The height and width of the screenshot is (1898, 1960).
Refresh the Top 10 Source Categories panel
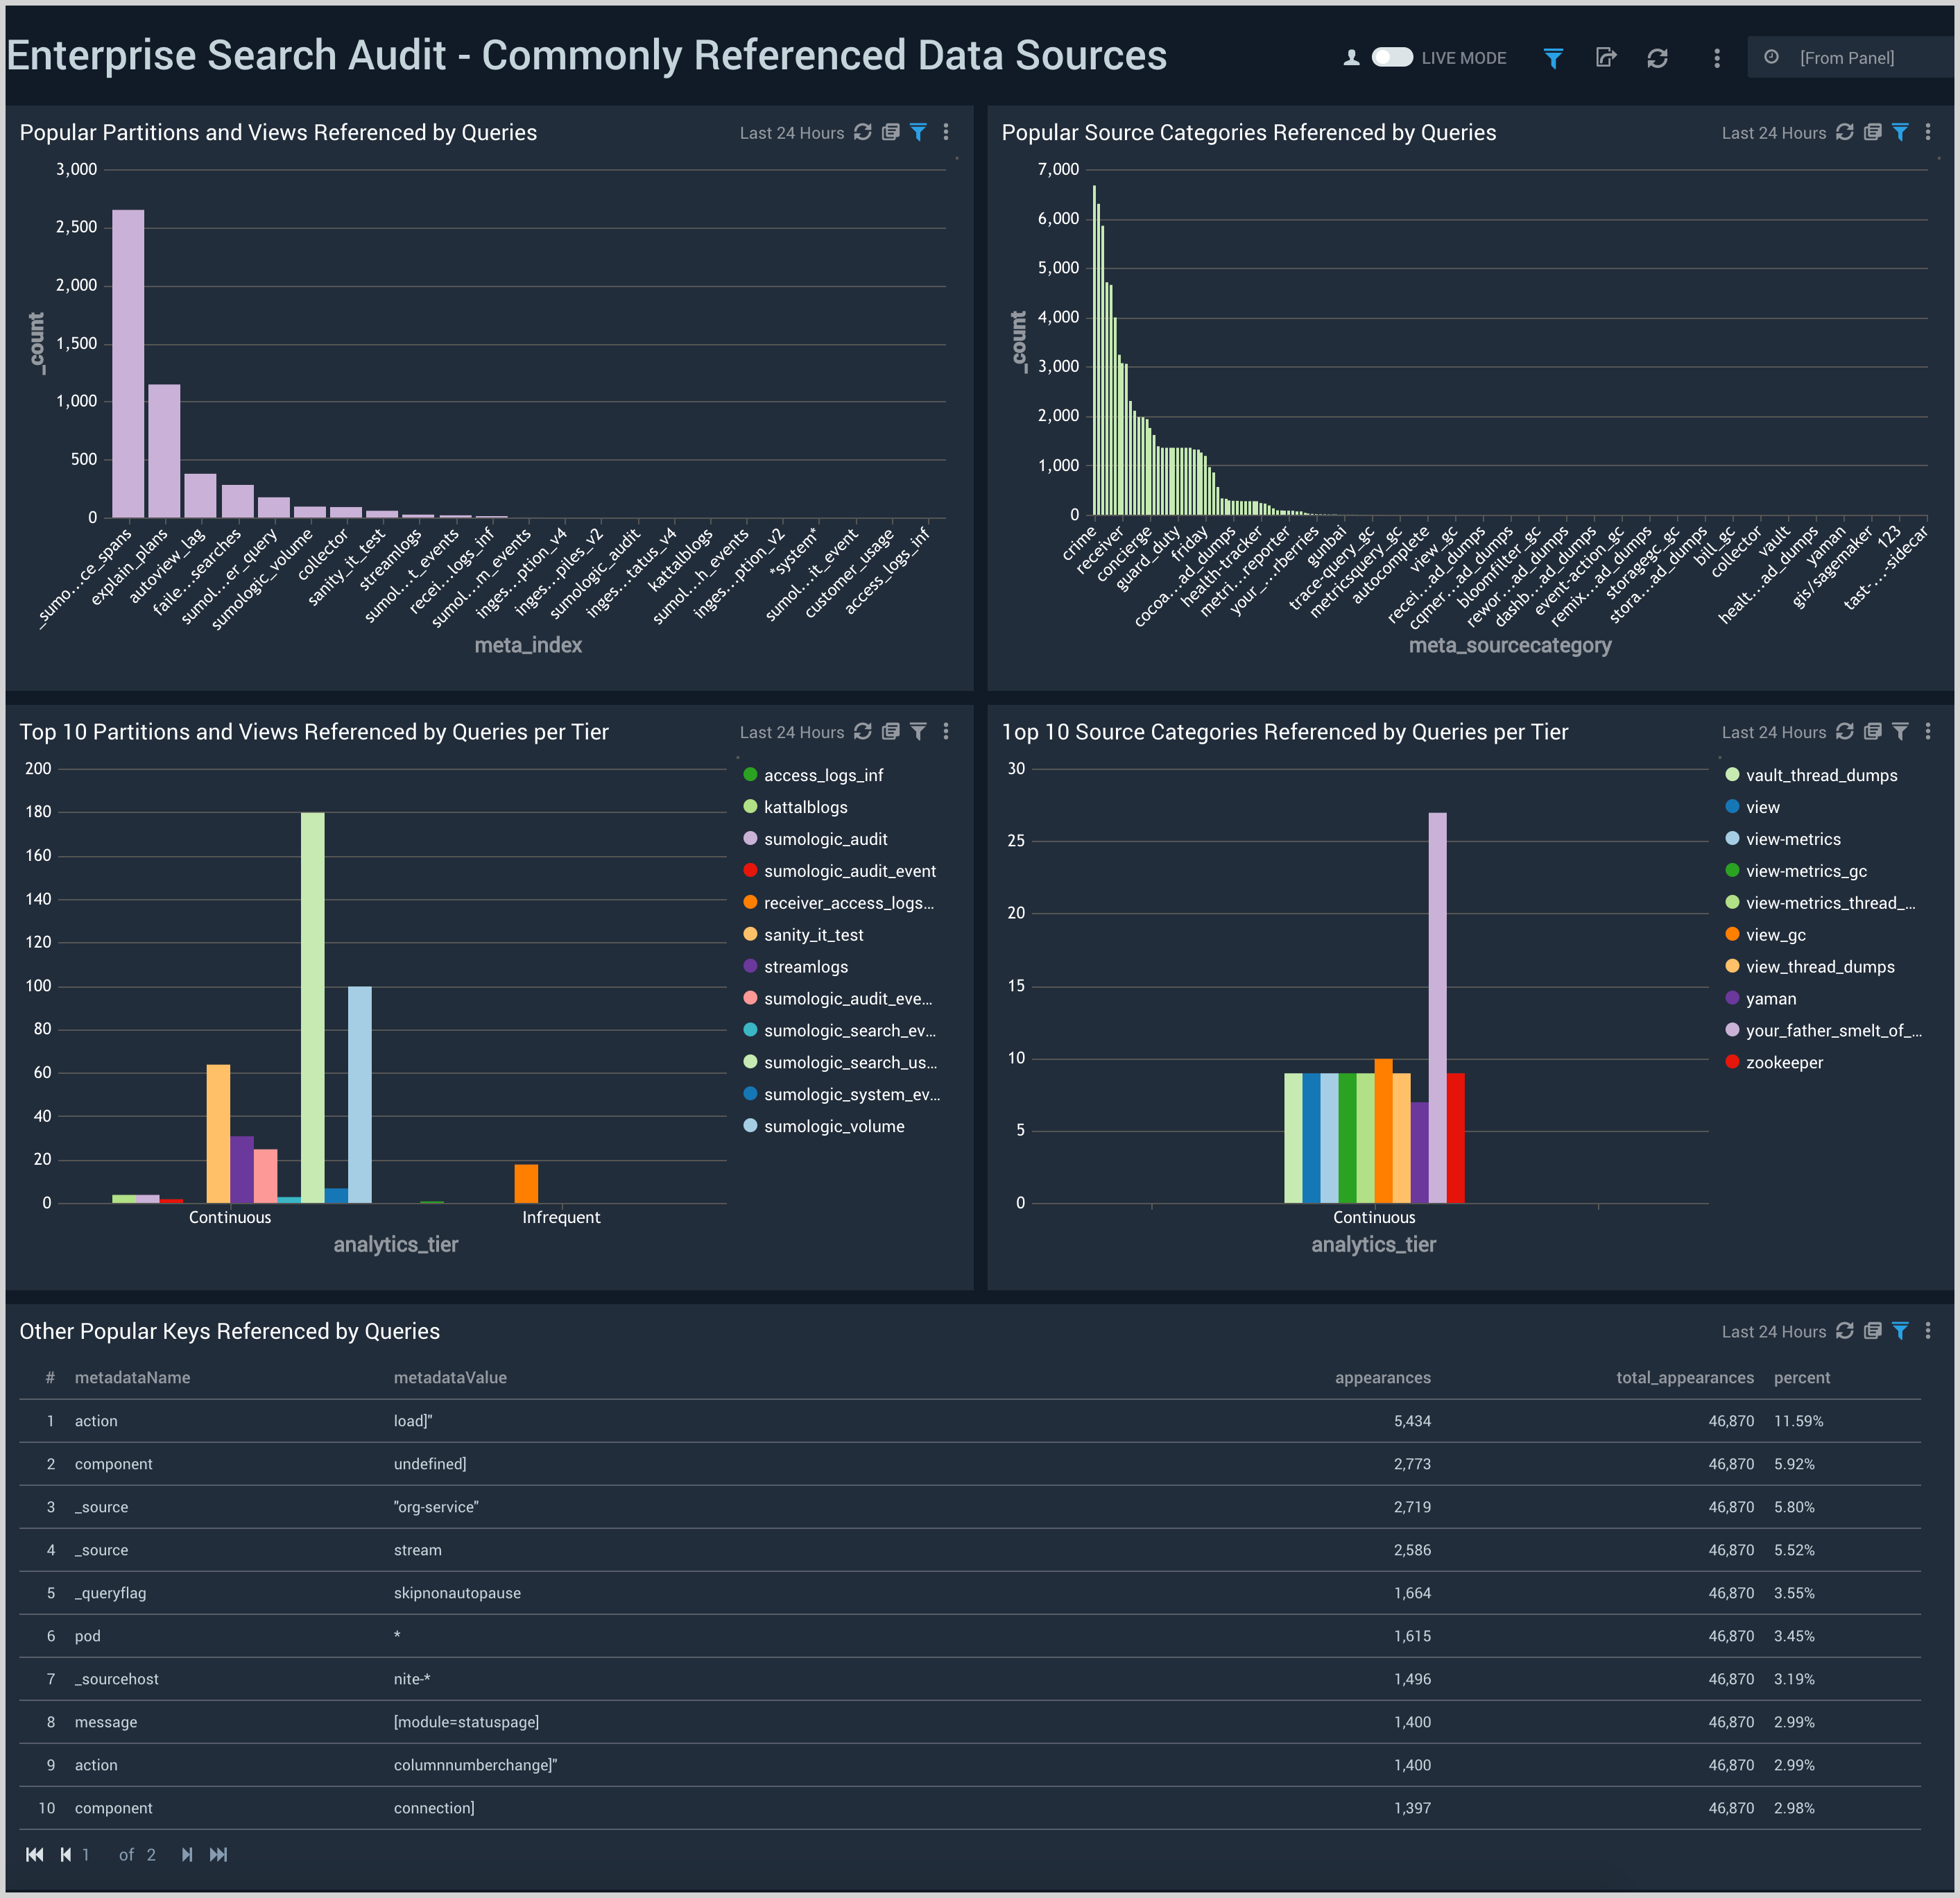tap(1845, 732)
